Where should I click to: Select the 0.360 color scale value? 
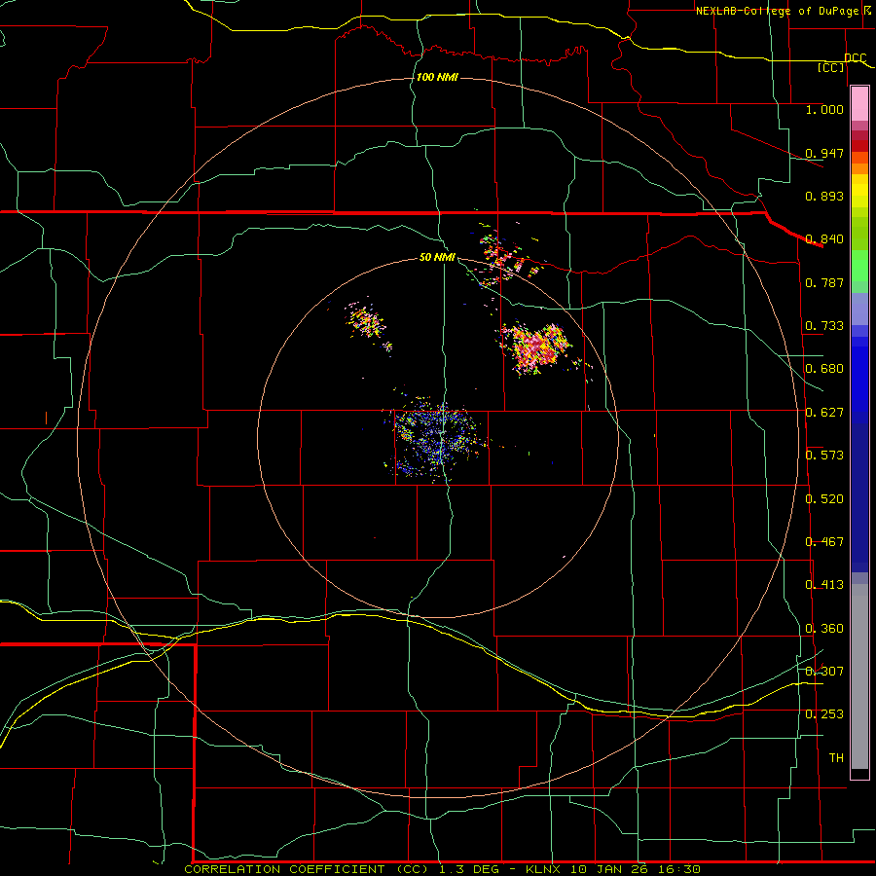[824, 629]
